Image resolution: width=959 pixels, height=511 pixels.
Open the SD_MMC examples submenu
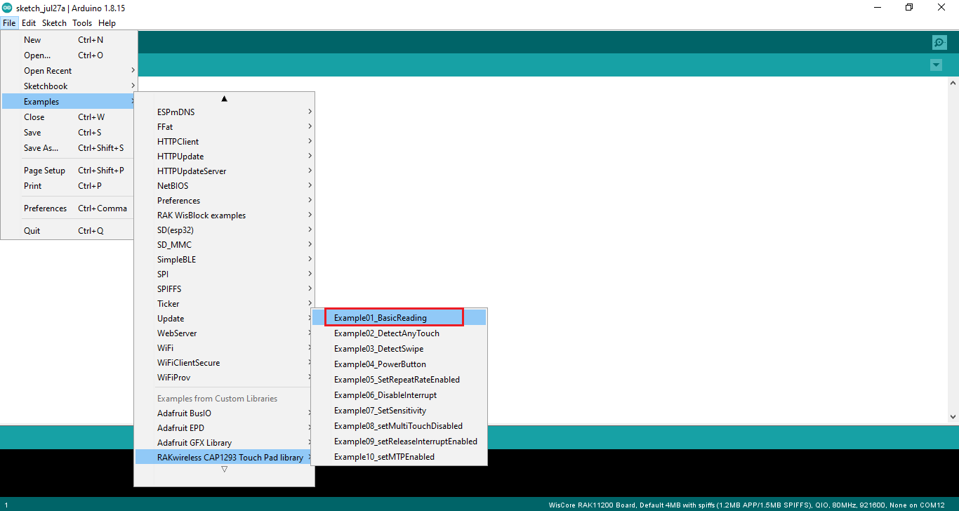[224, 245]
